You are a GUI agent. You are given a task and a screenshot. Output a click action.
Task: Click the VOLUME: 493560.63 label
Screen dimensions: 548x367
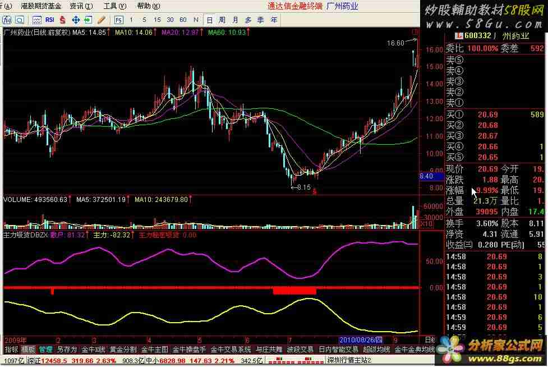tap(35, 200)
